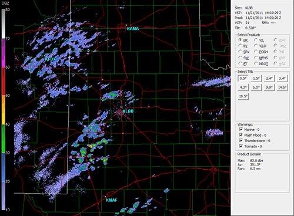Image resolution: width=294 pixels, height=216 pixels.
Task: Click the VCP 21 value
Action: tap(248, 23)
